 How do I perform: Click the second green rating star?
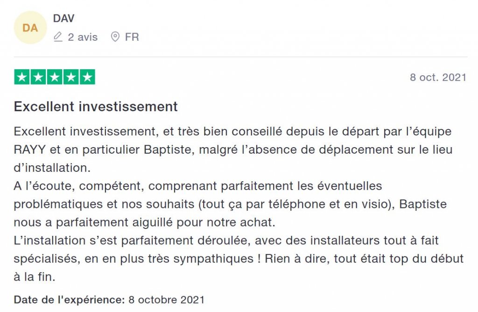click(x=38, y=77)
